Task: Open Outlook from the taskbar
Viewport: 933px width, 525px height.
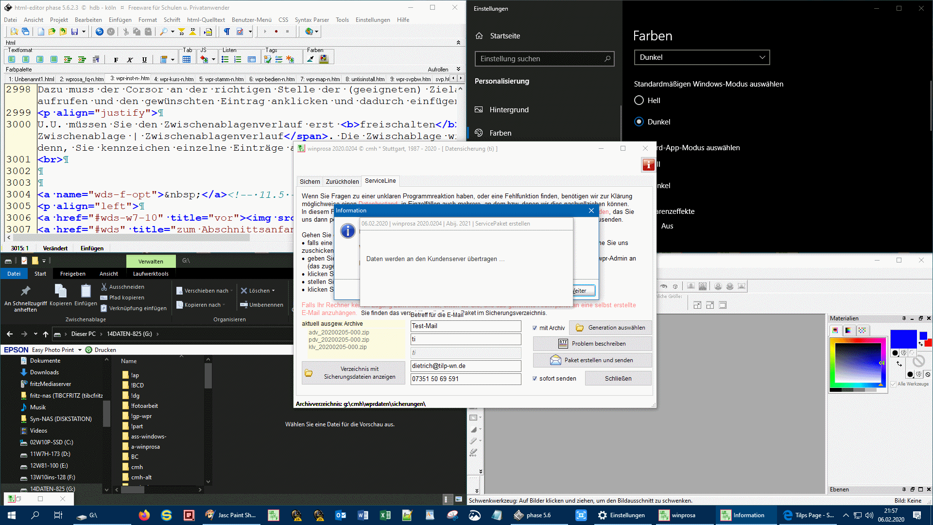Action: [340, 515]
